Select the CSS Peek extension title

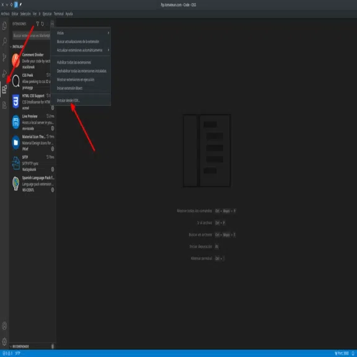[27, 75]
